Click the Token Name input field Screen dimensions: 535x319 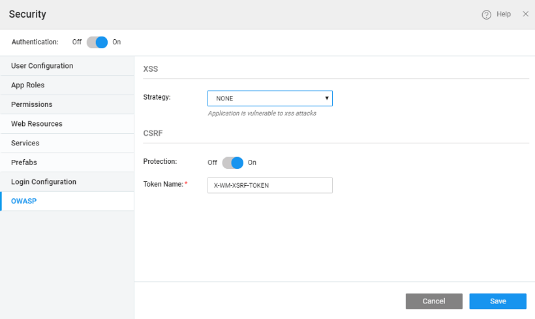tap(269, 185)
